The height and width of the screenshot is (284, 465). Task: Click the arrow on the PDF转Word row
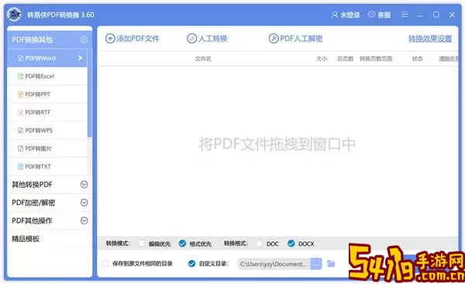(x=80, y=58)
